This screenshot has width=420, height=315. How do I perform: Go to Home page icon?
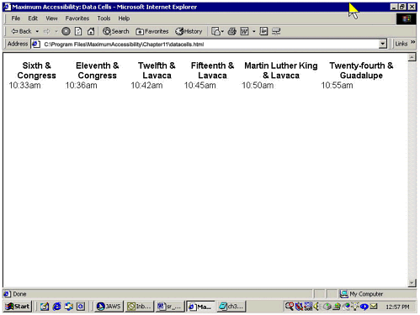click(91, 31)
